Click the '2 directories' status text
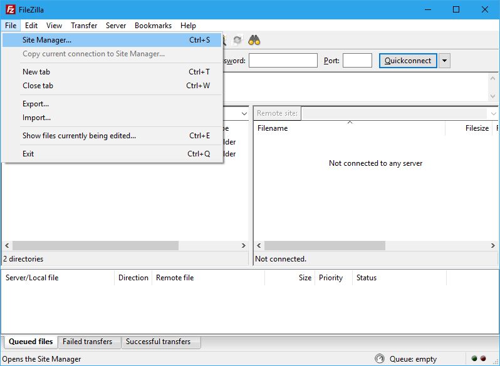500x366 pixels. click(23, 259)
